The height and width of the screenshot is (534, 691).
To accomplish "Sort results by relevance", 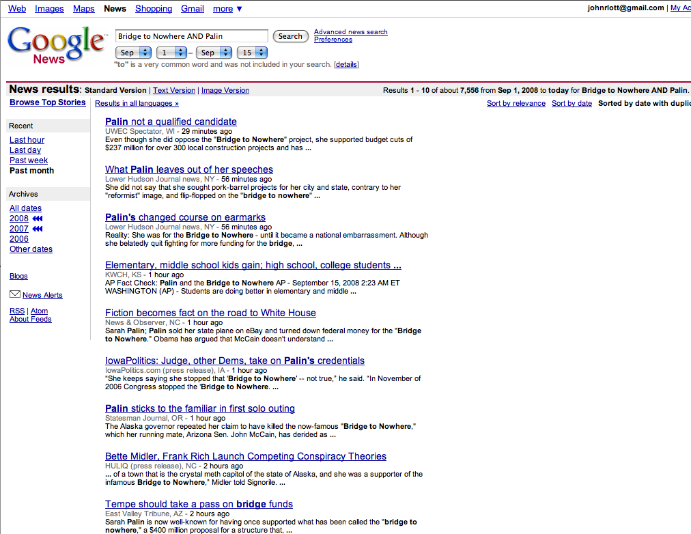I will click(516, 103).
